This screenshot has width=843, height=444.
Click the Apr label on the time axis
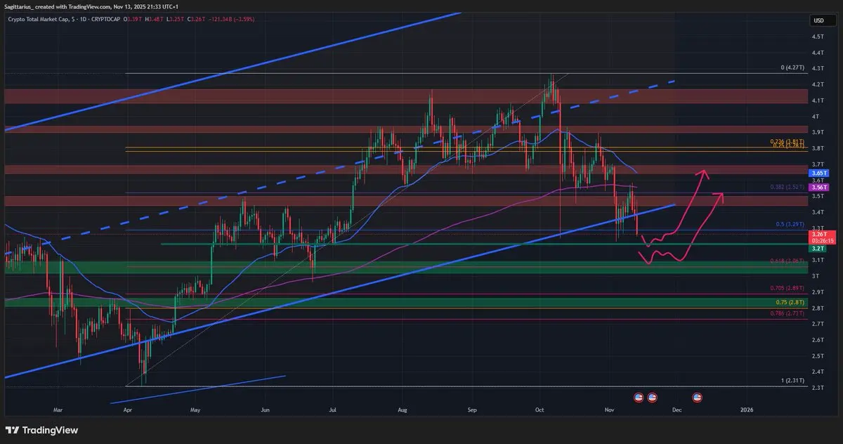click(127, 408)
